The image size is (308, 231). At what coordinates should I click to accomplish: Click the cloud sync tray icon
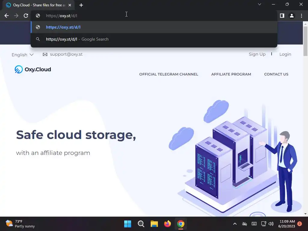[x=244, y=224]
